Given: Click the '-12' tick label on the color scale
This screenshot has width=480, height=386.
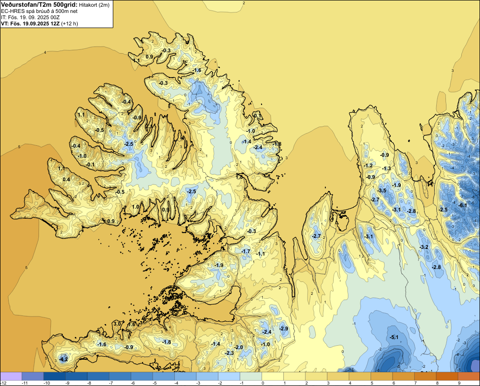Looking at the screenshot, I should point(3,383).
